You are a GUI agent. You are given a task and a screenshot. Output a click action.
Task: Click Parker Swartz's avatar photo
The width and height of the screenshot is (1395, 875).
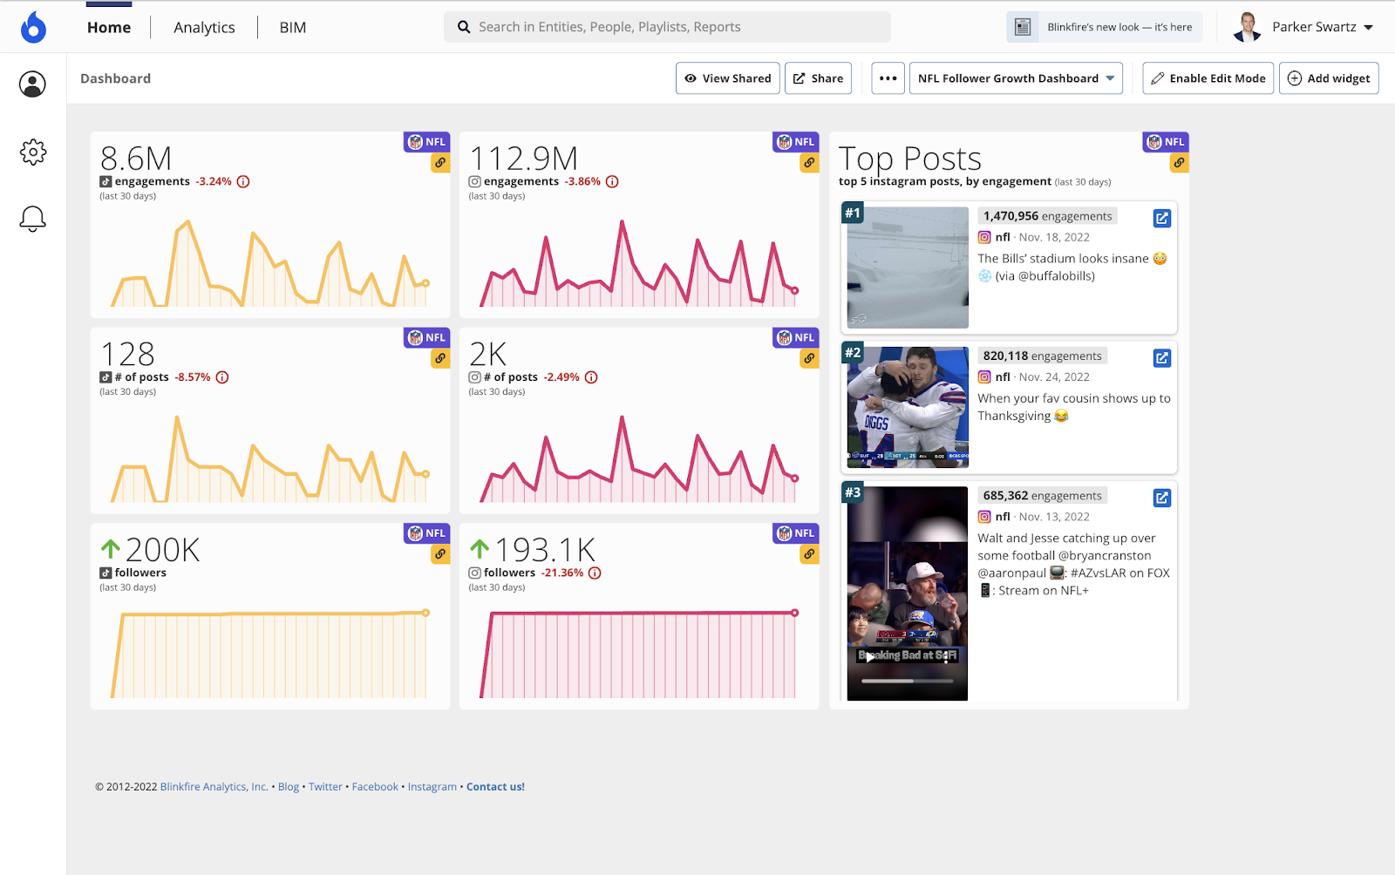1248,27
